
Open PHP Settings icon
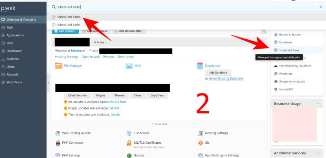click(x=58, y=155)
